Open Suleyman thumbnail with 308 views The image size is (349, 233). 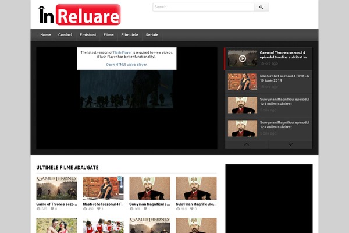(150, 188)
